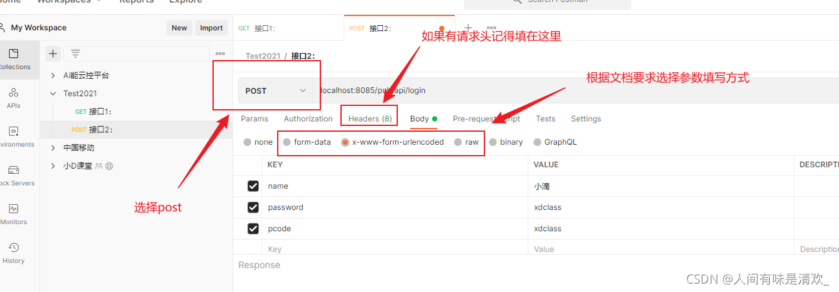Image resolution: width=839 pixels, height=292 pixels.
Task: Click Test2021 in the breadcrumb
Action: (263, 56)
